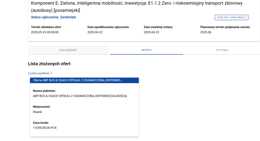
Task: Open the ABP BUS & COACH offer header
Action: tap(84, 80)
